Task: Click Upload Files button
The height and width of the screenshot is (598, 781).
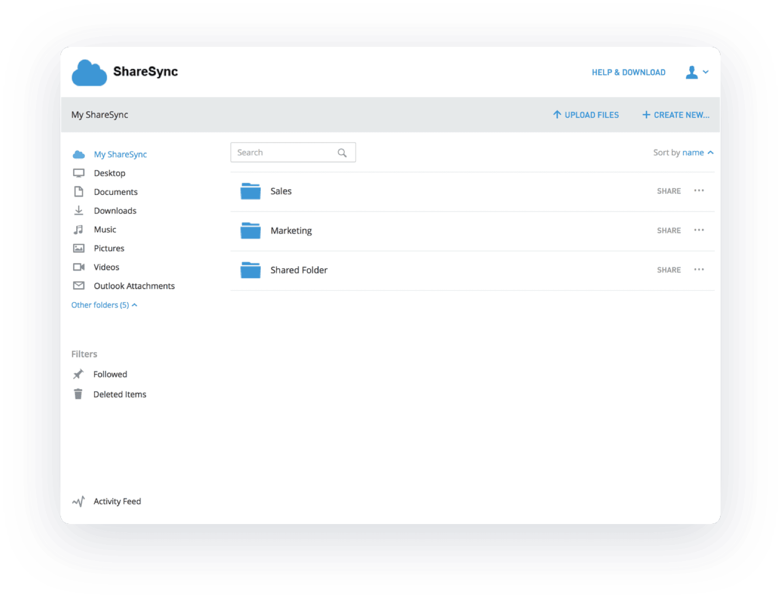Action: 585,115
